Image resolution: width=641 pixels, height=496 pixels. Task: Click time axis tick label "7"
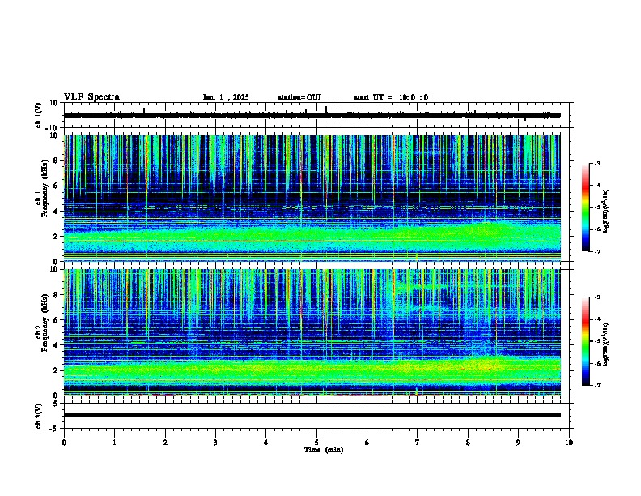[418, 443]
